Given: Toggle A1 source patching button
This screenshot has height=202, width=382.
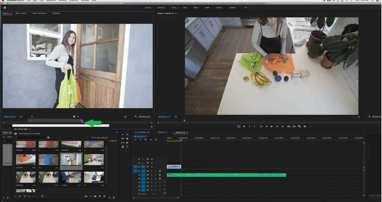Looking at the screenshot, I should 135,171.
